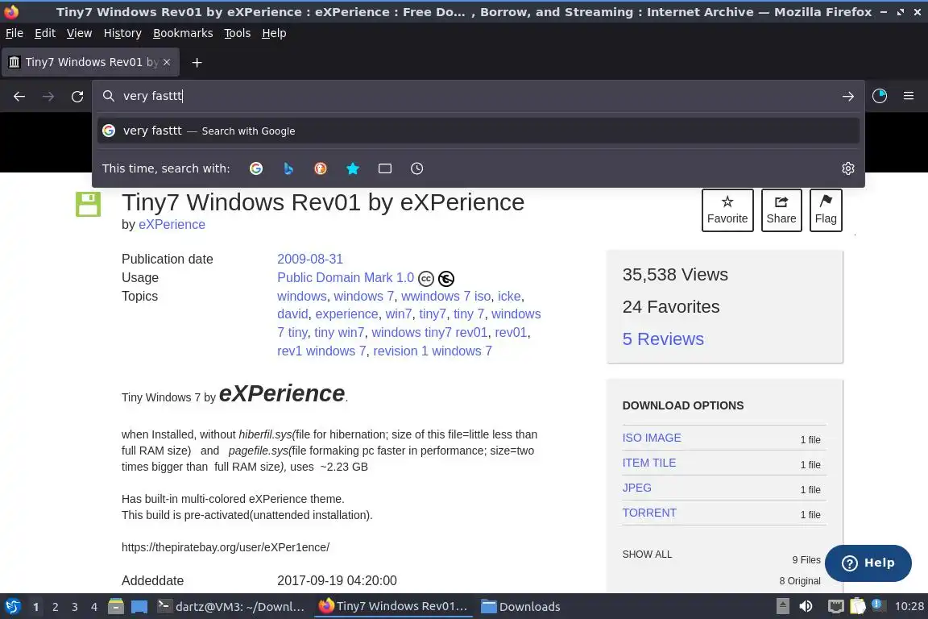928x619 pixels.
Task: Open 'david' topic link
Action: click(292, 314)
